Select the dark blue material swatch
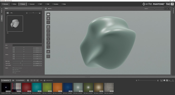 click(68, 87)
